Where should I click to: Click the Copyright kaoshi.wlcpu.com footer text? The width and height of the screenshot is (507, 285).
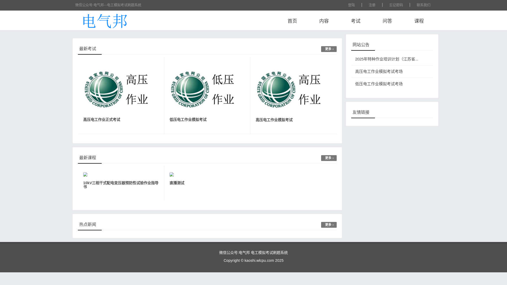point(253,260)
